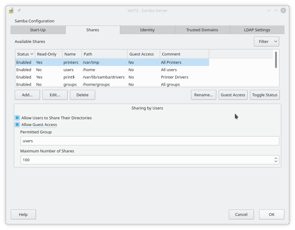Delete the selected share
This screenshot has height=230, width=295.
click(x=82, y=95)
